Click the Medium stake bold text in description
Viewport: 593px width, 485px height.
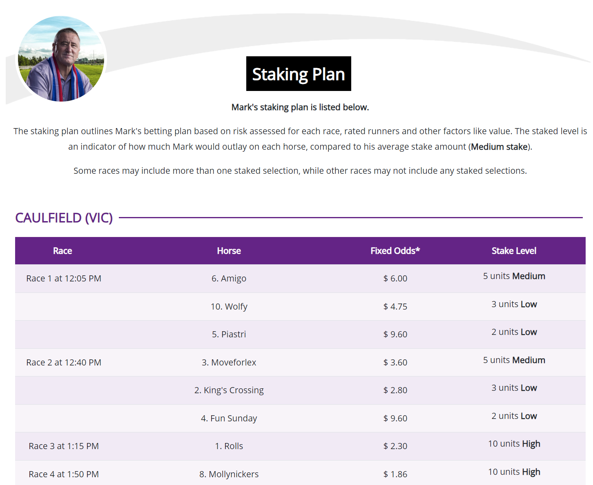[x=499, y=146]
